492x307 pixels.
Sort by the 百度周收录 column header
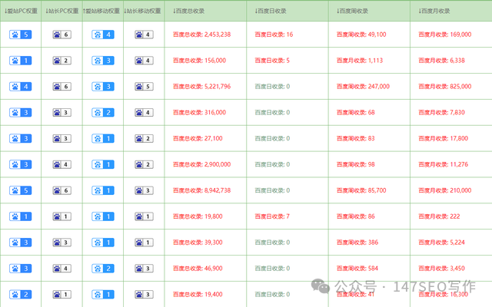pos(352,11)
